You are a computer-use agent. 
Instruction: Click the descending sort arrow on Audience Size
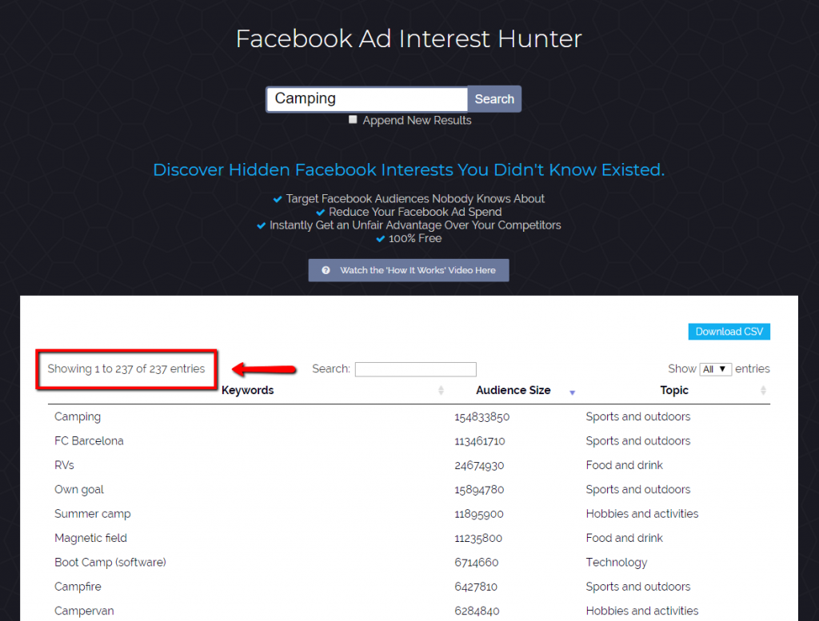pyautogui.click(x=573, y=392)
